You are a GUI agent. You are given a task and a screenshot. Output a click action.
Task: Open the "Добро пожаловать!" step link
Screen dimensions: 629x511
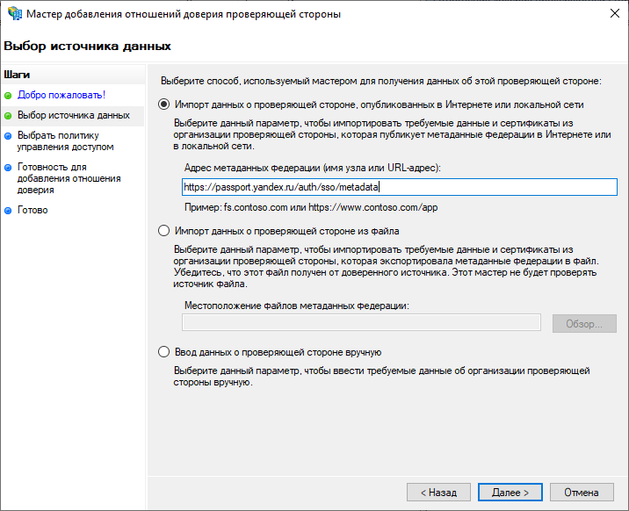[61, 95]
